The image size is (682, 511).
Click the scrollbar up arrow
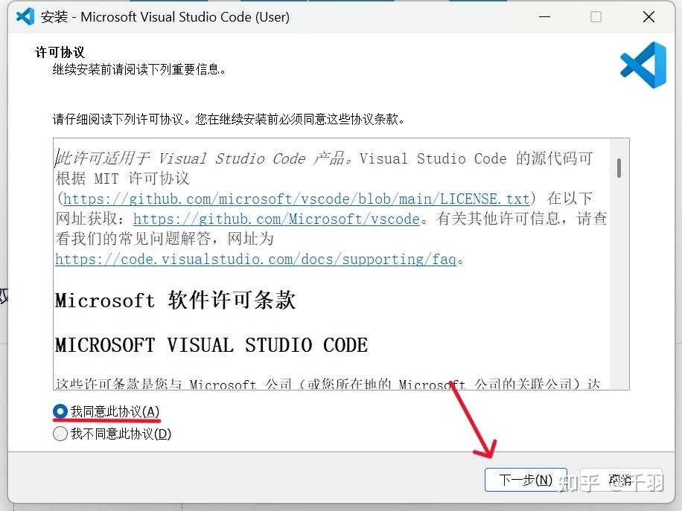619,144
